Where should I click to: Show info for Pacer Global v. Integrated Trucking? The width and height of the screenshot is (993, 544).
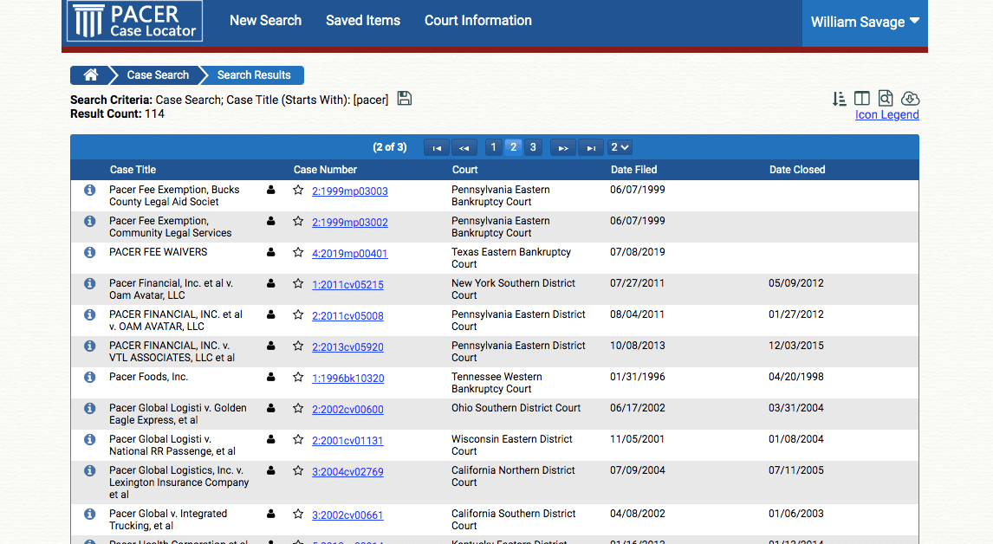click(x=90, y=514)
